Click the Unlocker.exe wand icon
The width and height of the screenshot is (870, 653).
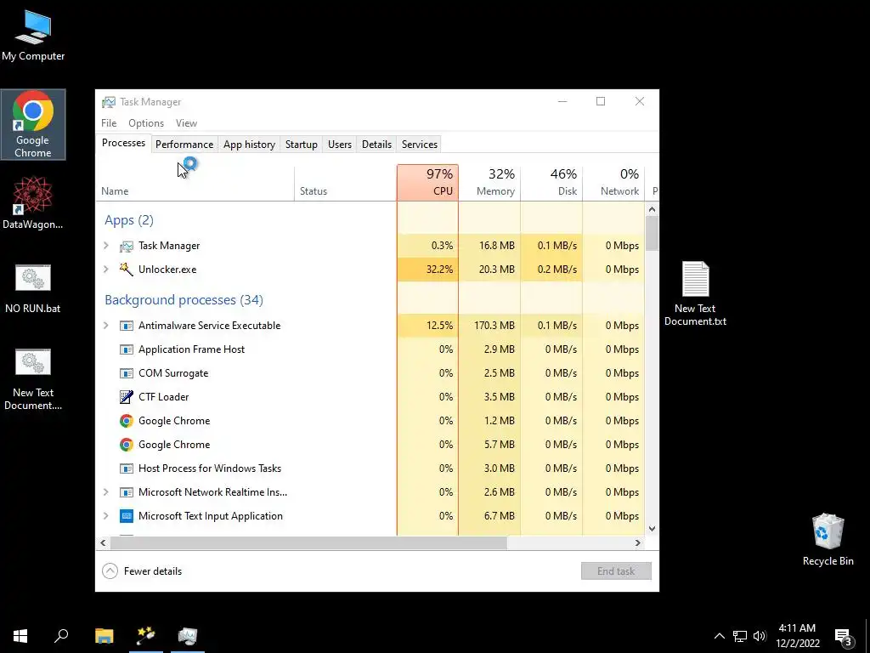[x=127, y=270]
